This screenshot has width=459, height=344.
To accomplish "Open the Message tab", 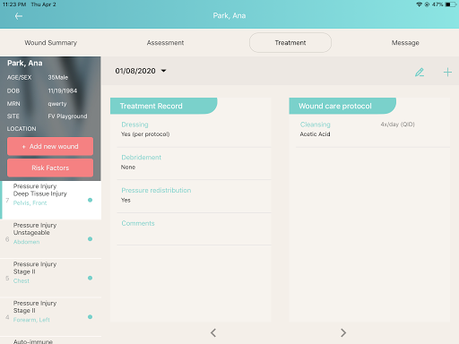I will coord(405,43).
